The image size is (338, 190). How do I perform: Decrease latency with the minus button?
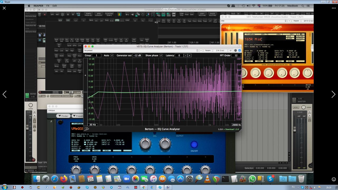[x=186, y=55]
